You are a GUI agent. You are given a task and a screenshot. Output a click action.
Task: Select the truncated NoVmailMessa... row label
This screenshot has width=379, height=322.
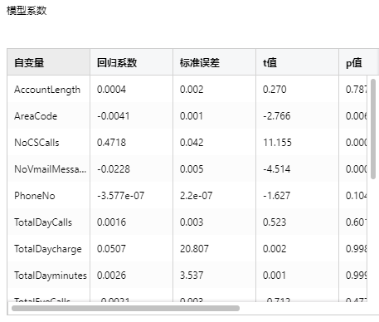pos(51,169)
